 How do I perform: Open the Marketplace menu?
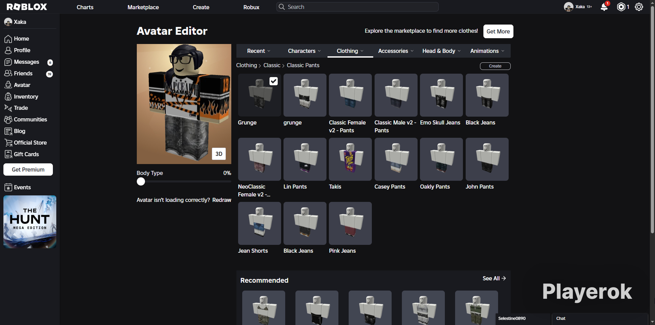(143, 7)
